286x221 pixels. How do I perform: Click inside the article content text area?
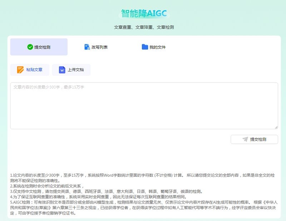pos(143,105)
